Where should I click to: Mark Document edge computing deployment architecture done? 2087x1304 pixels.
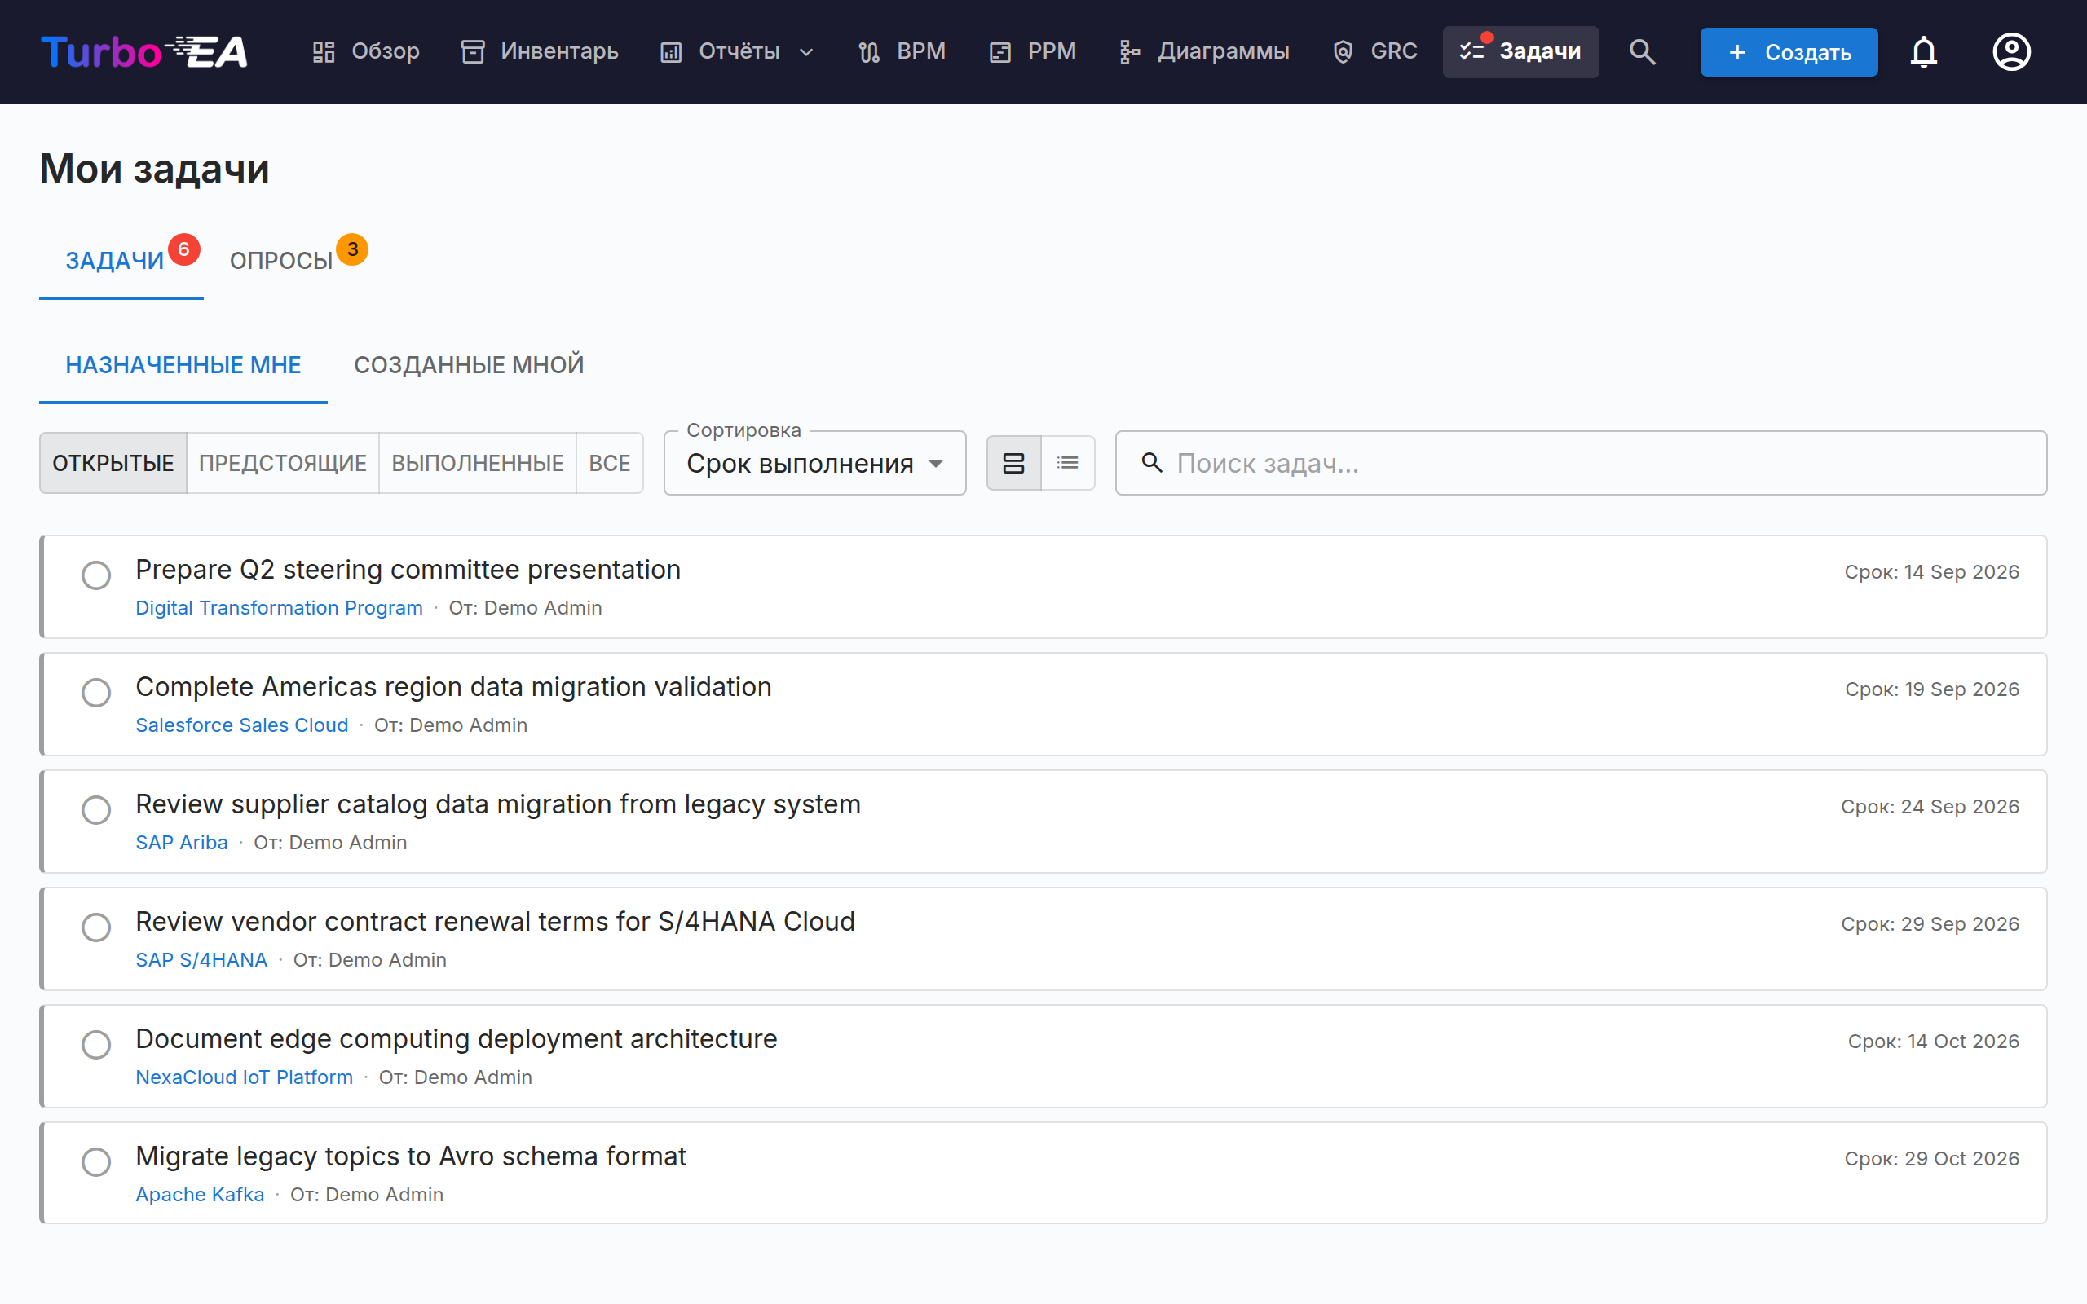[95, 1044]
